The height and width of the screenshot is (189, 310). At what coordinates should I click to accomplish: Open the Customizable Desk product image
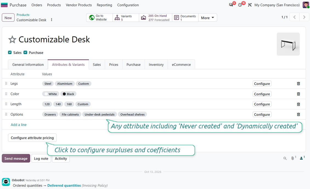(288, 44)
